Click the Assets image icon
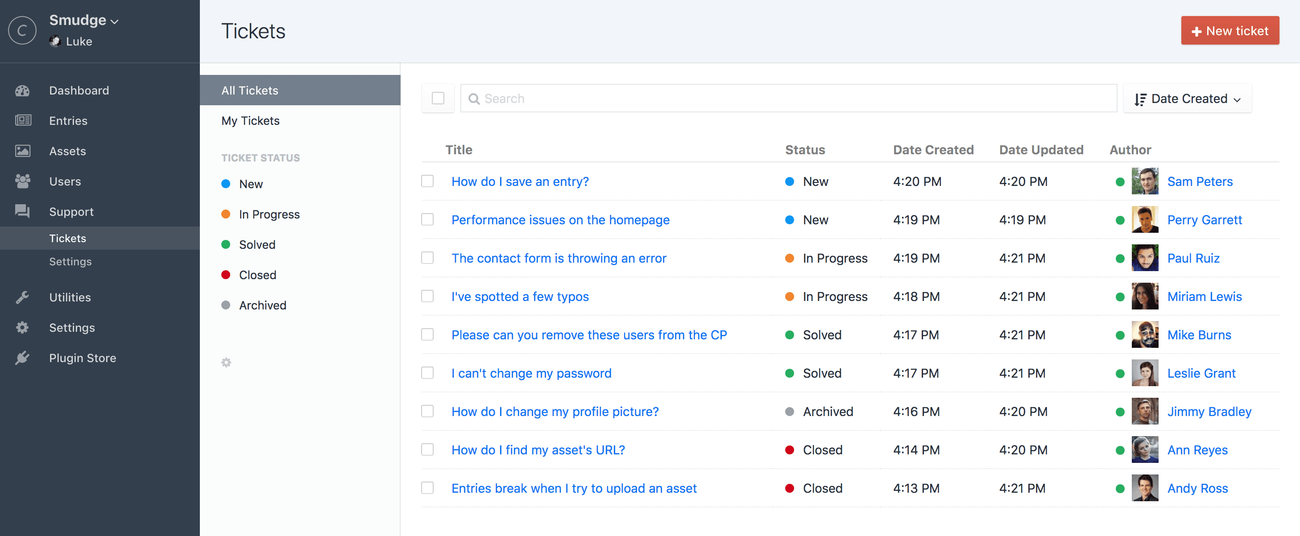 click(x=23, y=151)
